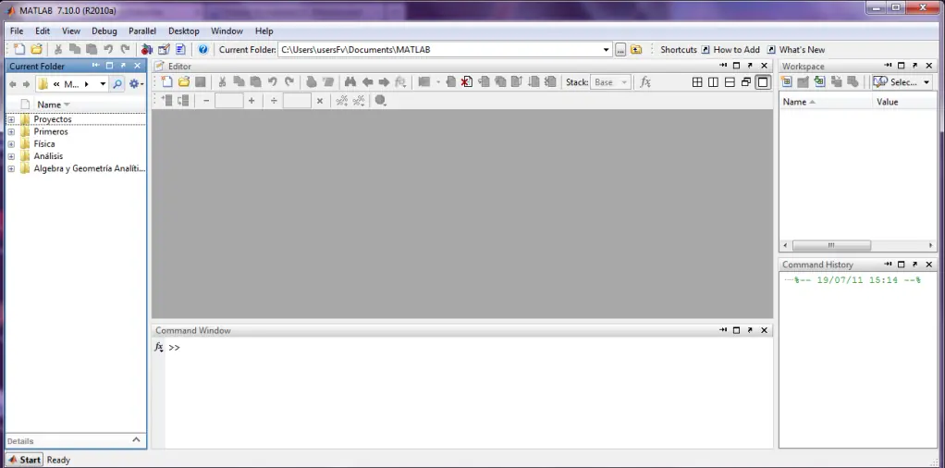
Task: Expand the Física folder
Action: (x=11, y=144)
